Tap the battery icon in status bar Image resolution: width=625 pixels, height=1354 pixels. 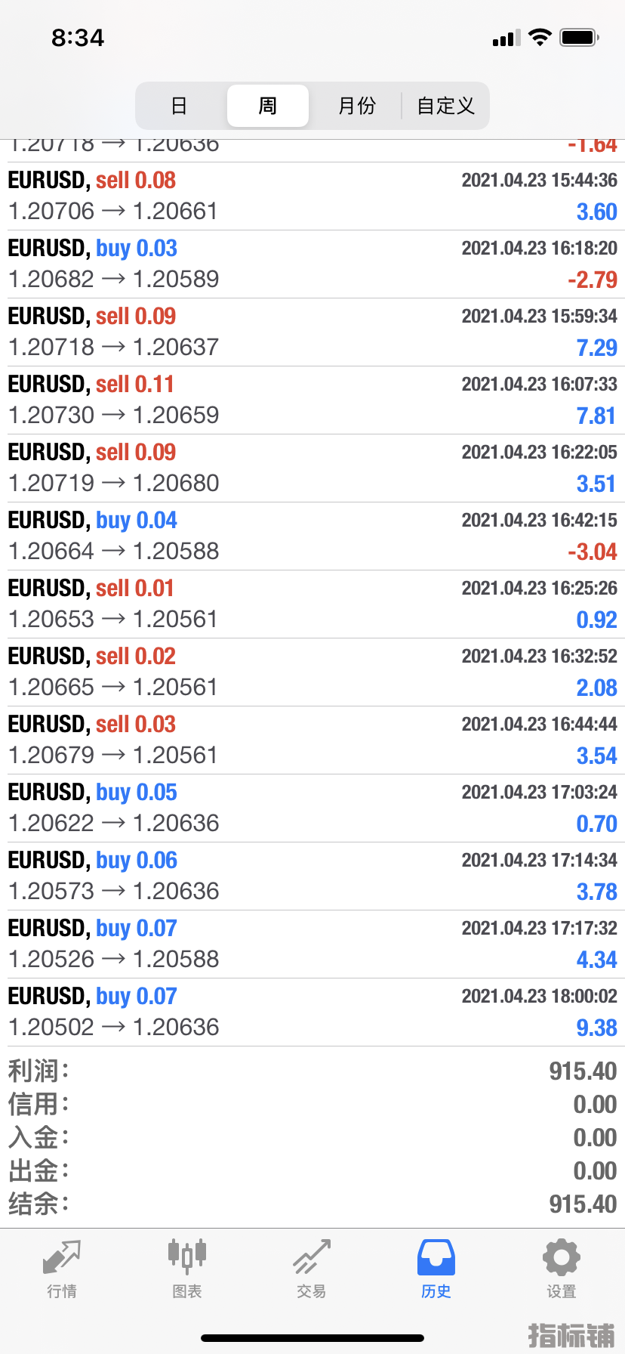point(580,37)
